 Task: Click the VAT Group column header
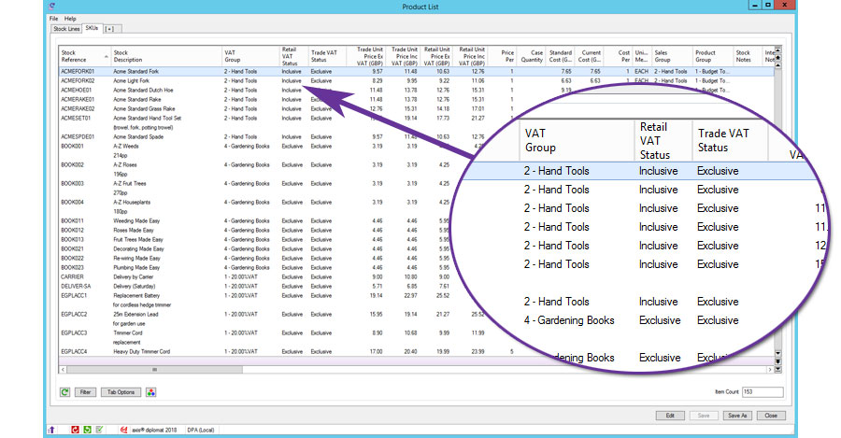click(250, 56)
